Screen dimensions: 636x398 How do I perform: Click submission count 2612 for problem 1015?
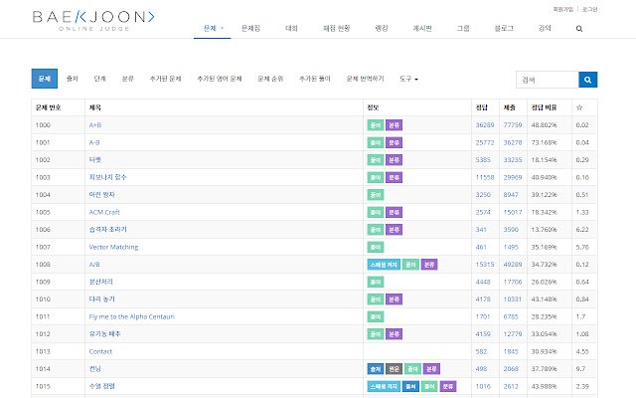[x=511, y=386]
